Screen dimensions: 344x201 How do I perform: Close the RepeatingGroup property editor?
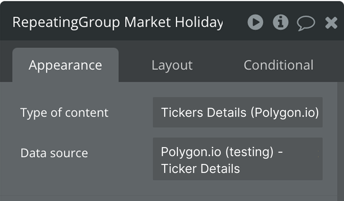pos(331,23)
